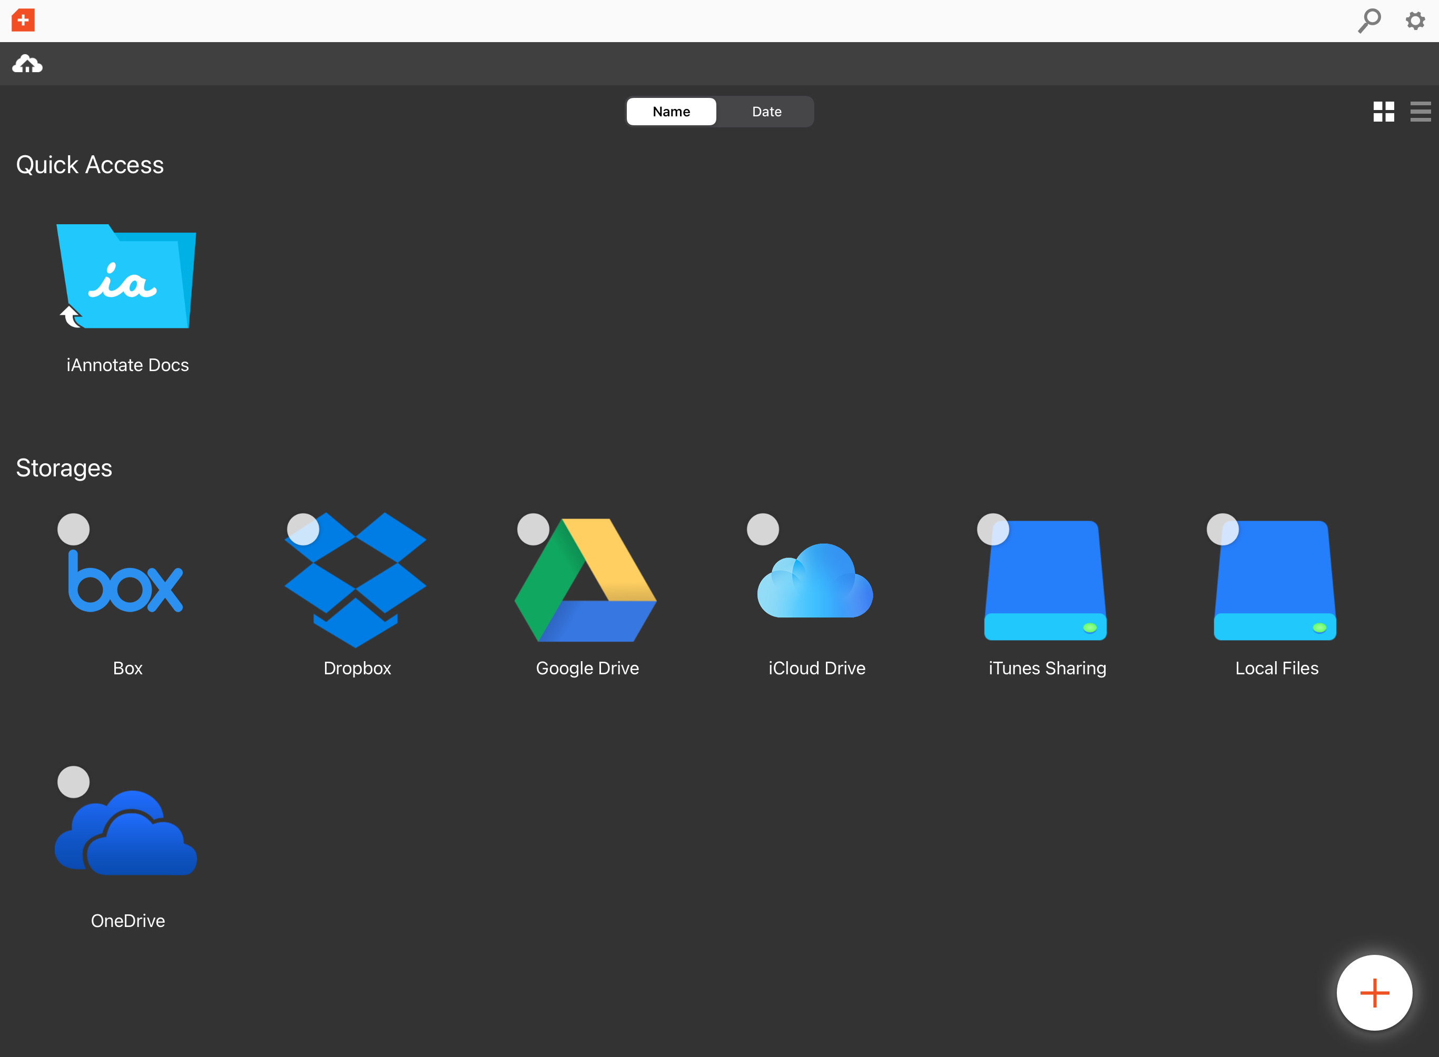Open the orange plus app logo menu
Screen dimensions: 1439x1057
[23, 21]
